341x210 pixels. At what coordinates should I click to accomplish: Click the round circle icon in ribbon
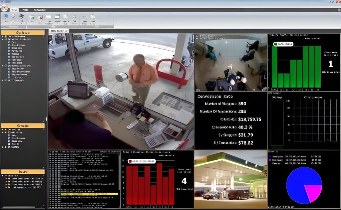coord(13,16)
